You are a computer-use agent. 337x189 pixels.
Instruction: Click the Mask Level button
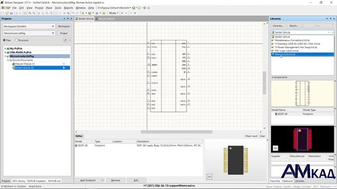251,136
